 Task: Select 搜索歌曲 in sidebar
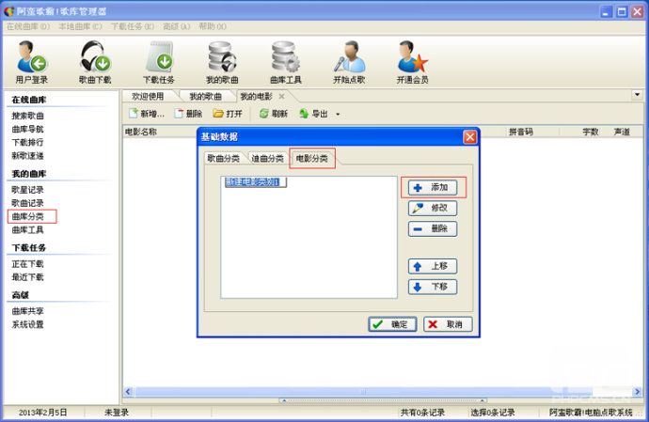[27, 116]
